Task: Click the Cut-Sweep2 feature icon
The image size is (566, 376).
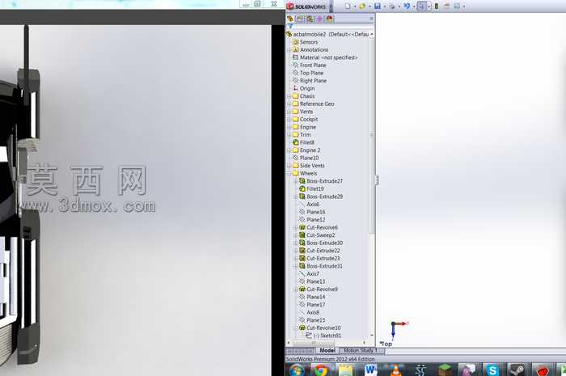Action: coord(302,235)
